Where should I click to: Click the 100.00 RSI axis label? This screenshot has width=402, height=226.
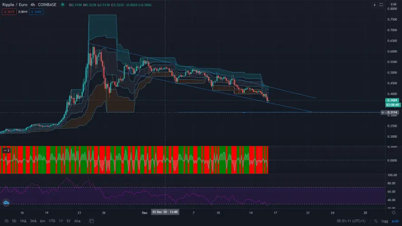pyautogui.click(x=392, y=175)
